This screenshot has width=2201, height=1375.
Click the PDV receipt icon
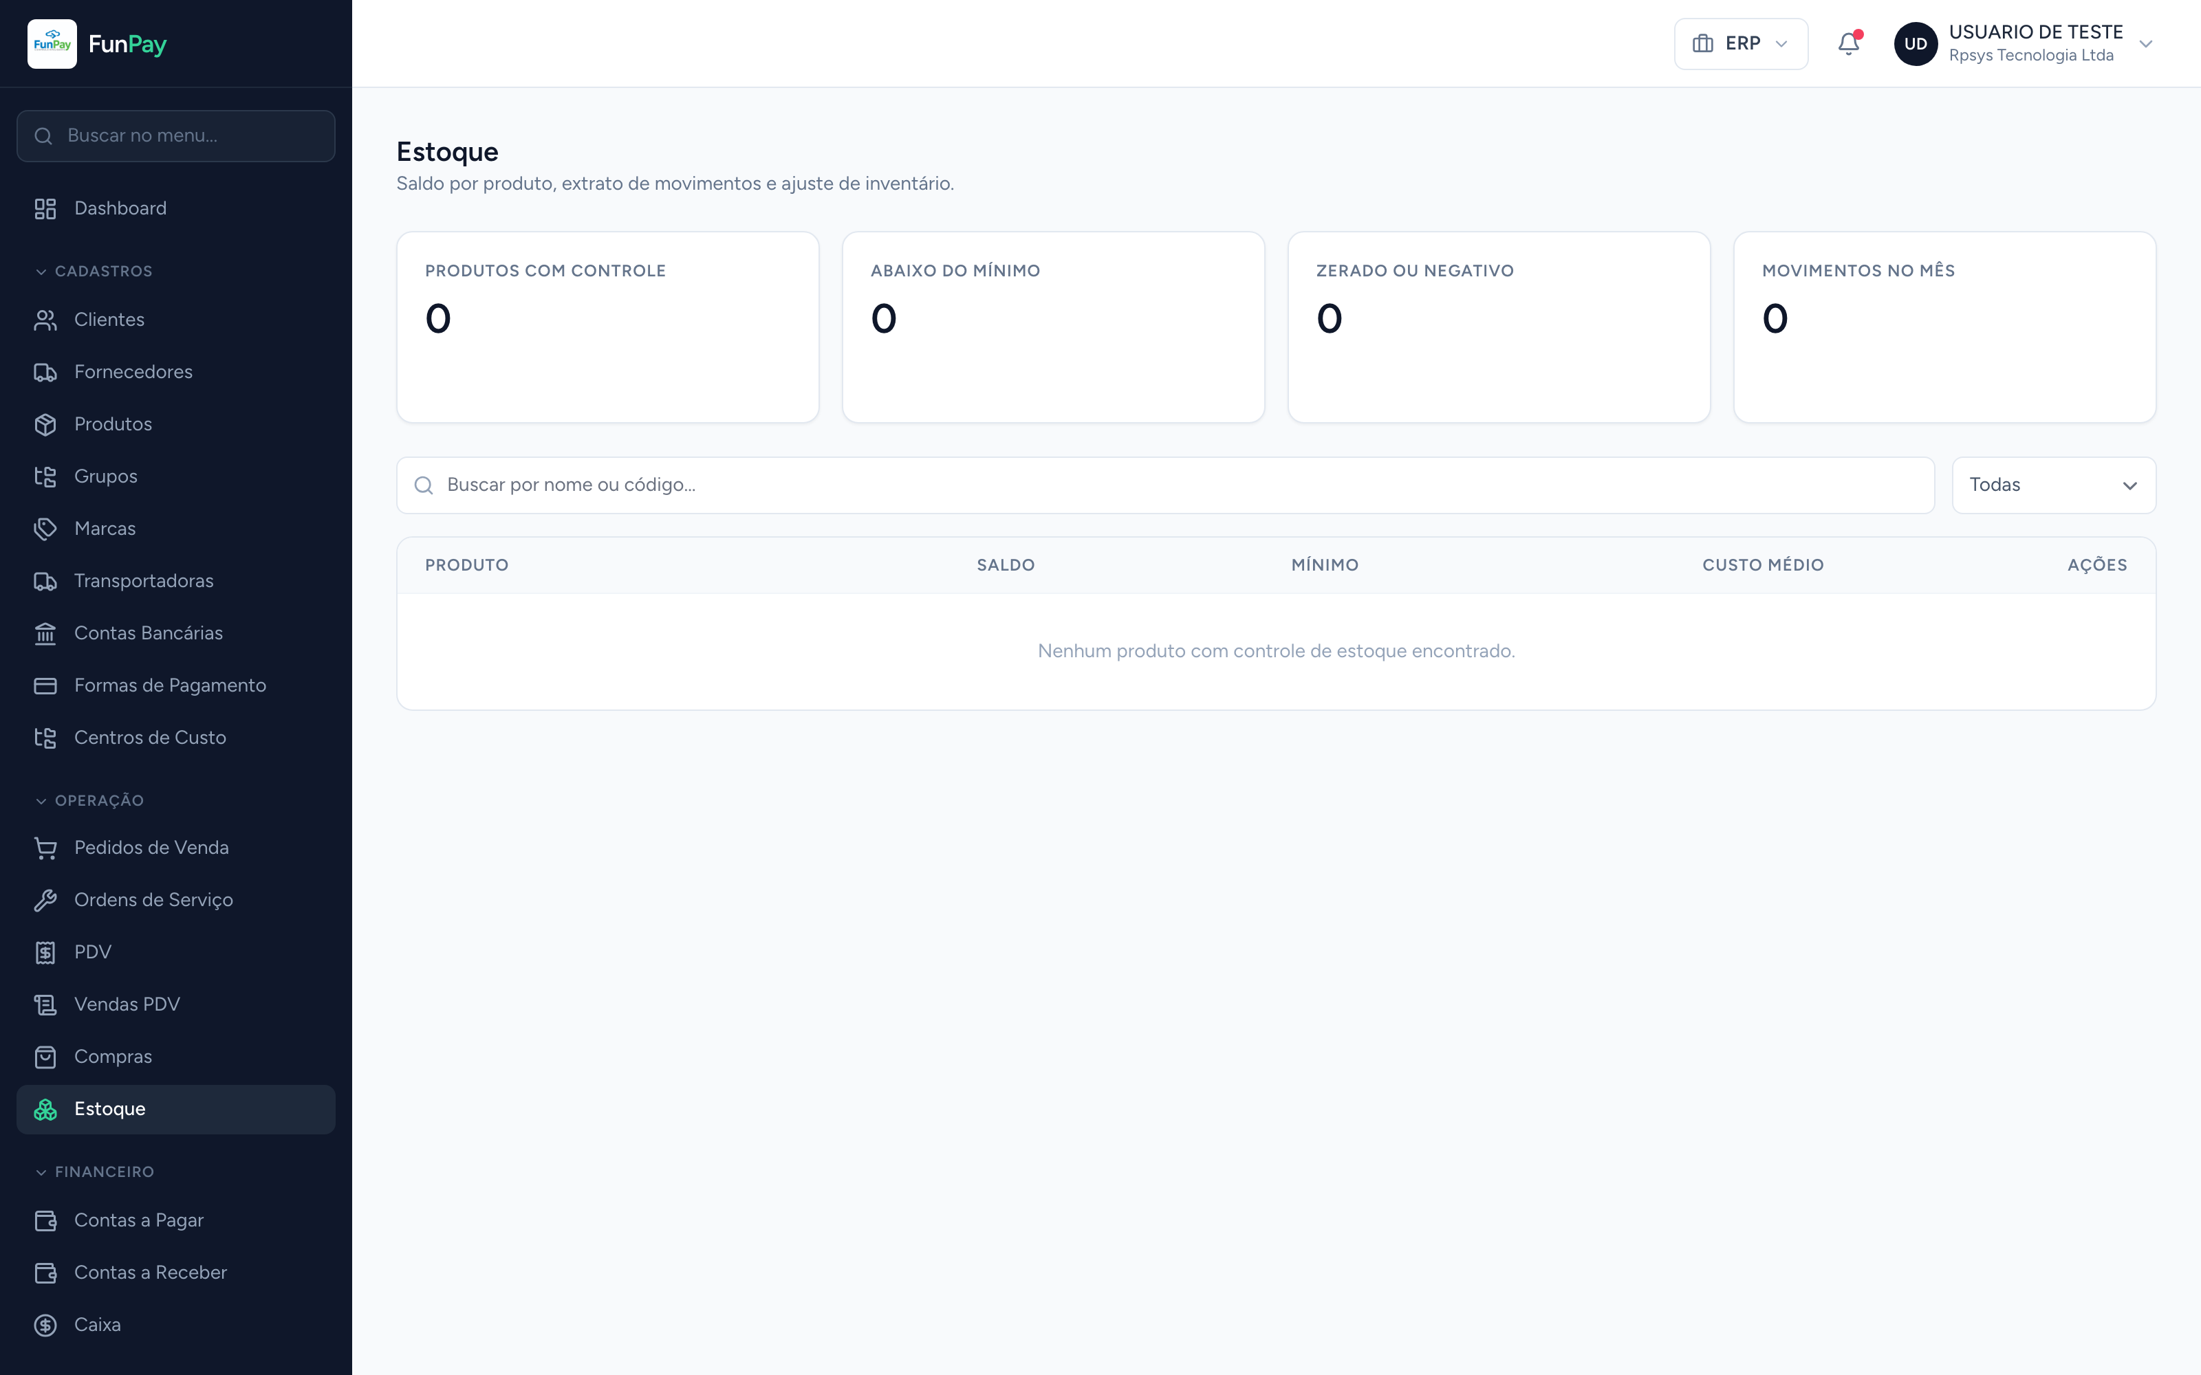pyautogui.click(x=45, y=952)
